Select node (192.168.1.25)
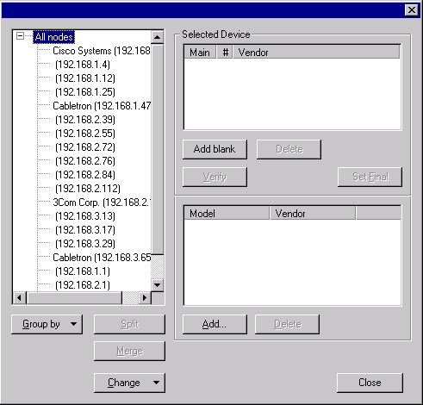The image size is (423, 405). pyautogui.click(x=85, y=92)
